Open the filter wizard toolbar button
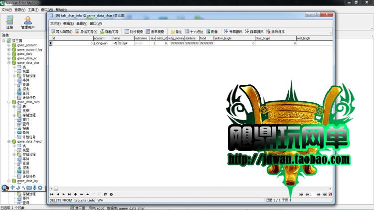The height and width of the screenshot is (210, 374). tap(109, 31)
